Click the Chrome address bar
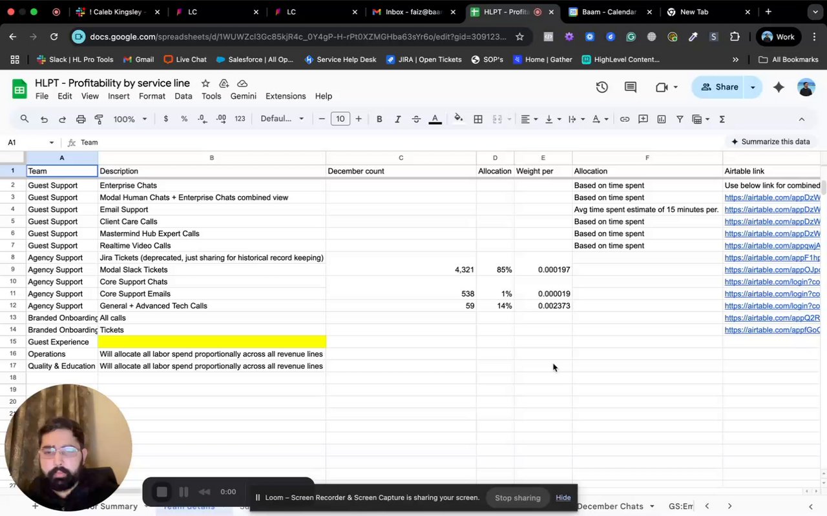 pos(297,37)
